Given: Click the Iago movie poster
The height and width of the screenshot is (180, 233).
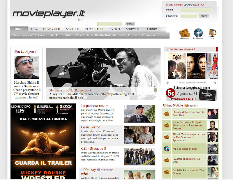Looking at the screenshot, I should (177, 66).
